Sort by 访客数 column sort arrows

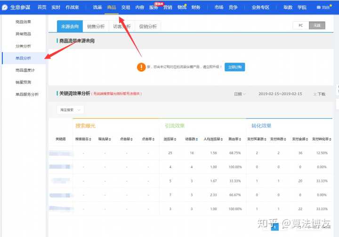(196, 139)
